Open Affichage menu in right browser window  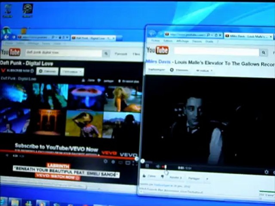[182, 41]
